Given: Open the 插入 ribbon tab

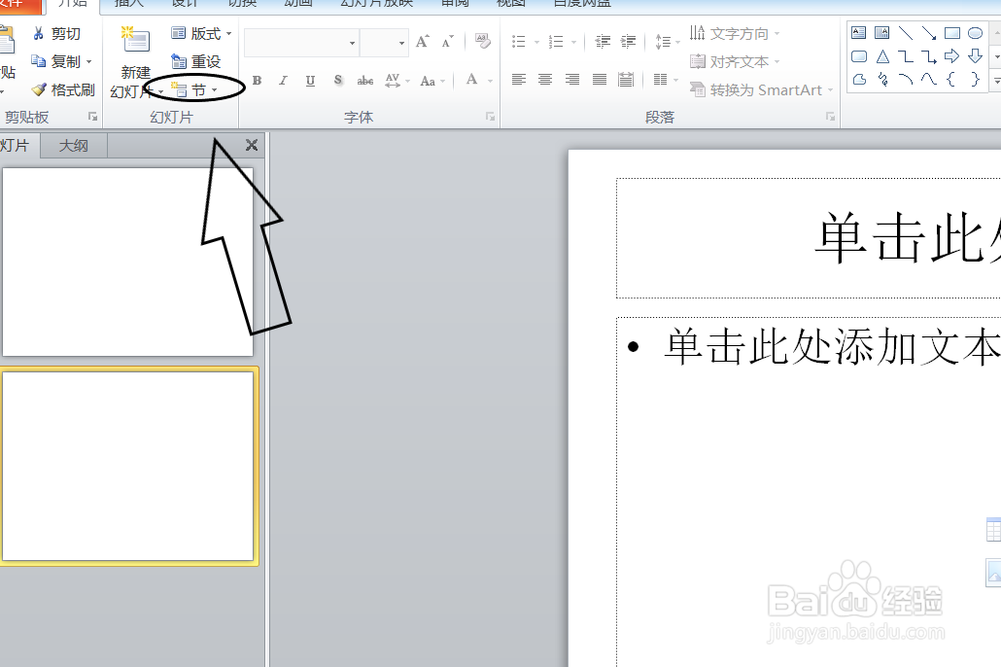Looking at the screenshot, I should pos(130,4).
